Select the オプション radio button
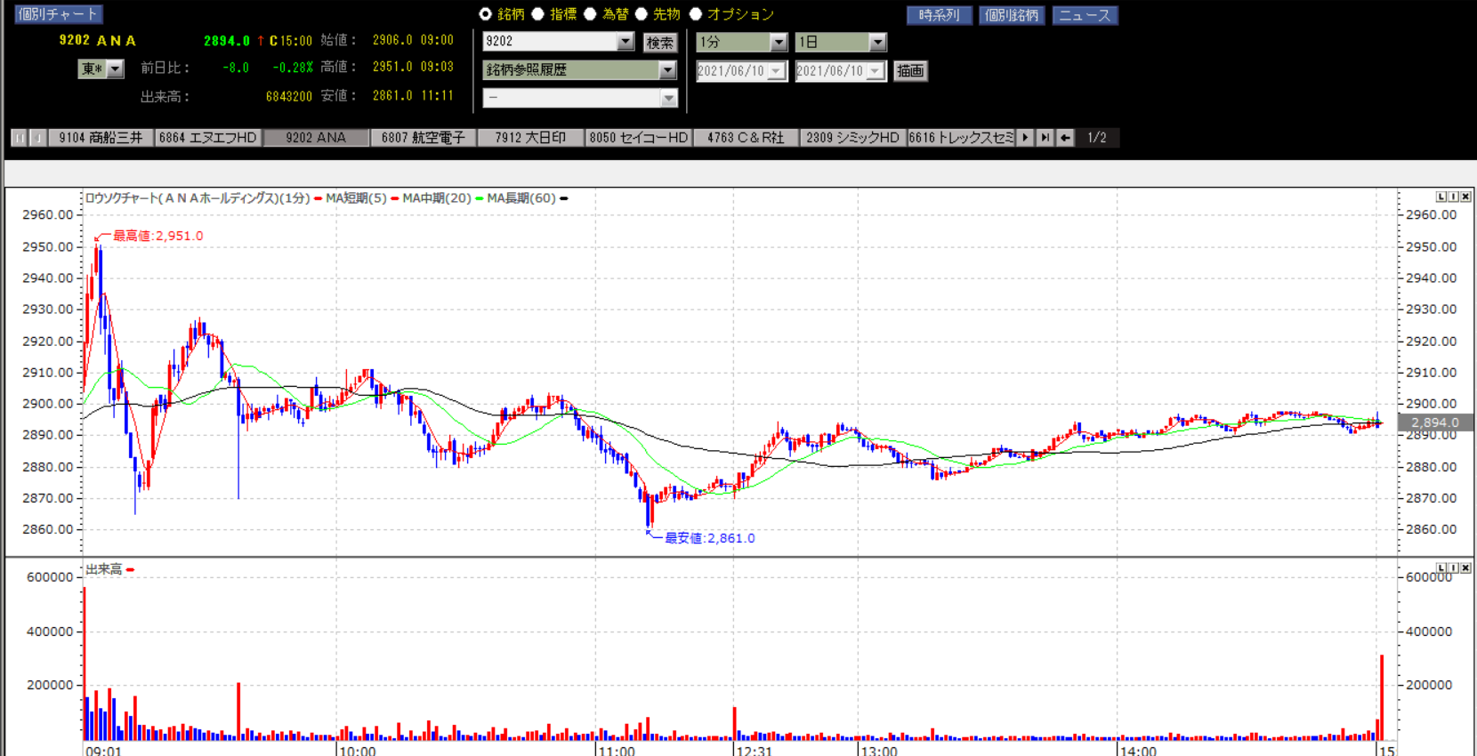The image size is (1477, 756). click(x=695, y=14)
